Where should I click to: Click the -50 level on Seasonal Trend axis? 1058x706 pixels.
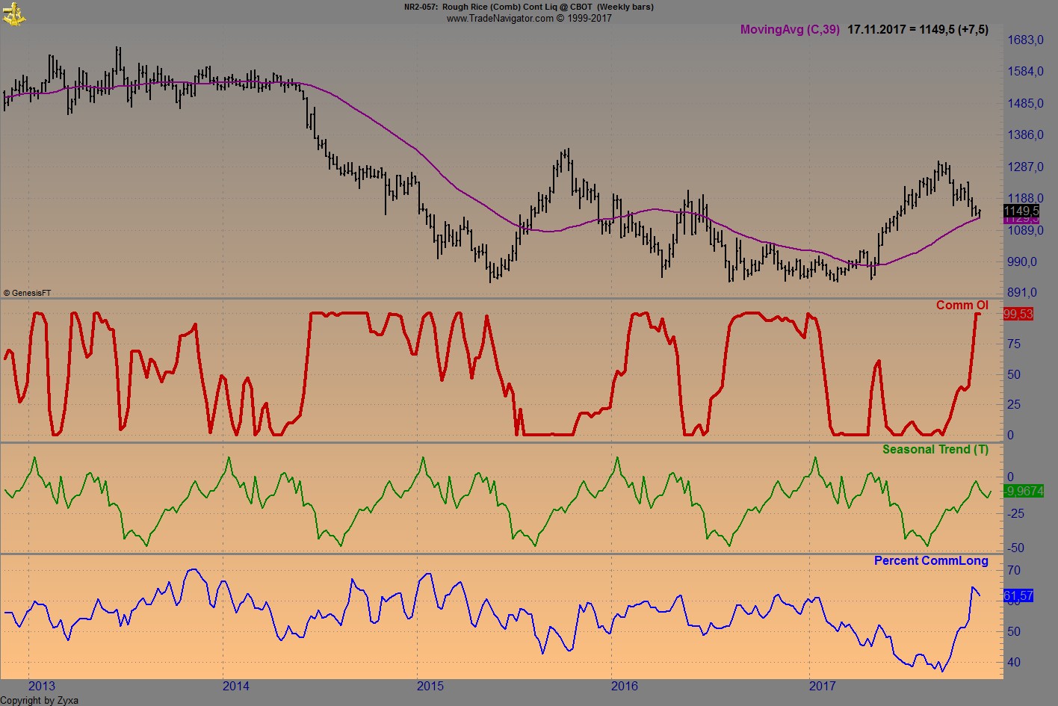(x=1016, y=548)
